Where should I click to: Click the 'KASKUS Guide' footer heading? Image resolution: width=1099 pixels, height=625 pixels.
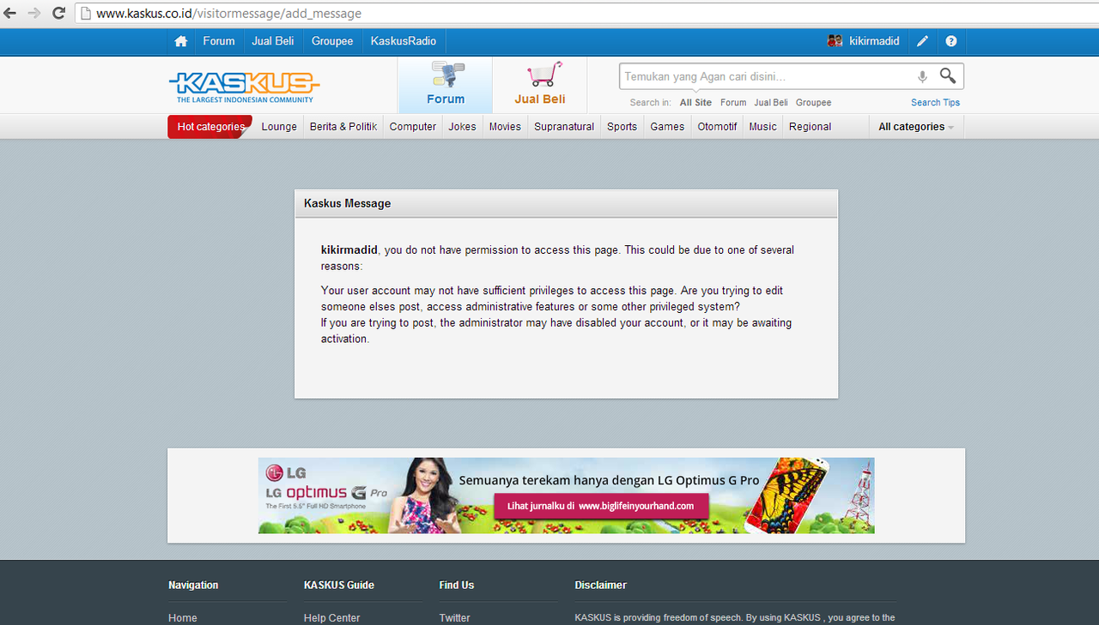pyautogui.click(x=339, y=586)
